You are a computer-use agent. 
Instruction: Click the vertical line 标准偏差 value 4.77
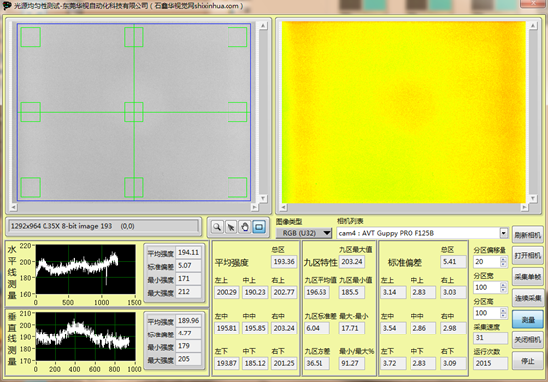(x=188, y=334)
